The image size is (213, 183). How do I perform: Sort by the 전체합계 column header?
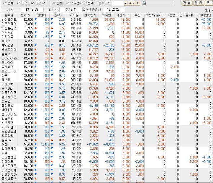point(90,15)
